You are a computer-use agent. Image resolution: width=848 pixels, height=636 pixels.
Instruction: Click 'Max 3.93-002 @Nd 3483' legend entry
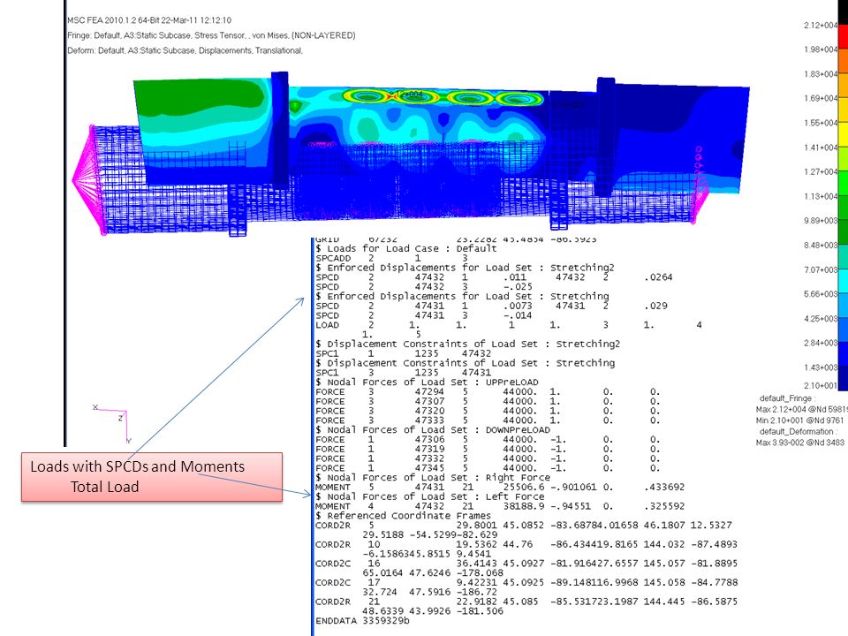(x=800, y=443)
